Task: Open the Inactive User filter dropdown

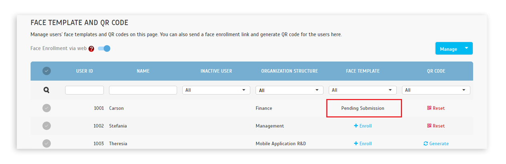Action: pos(216,90)
